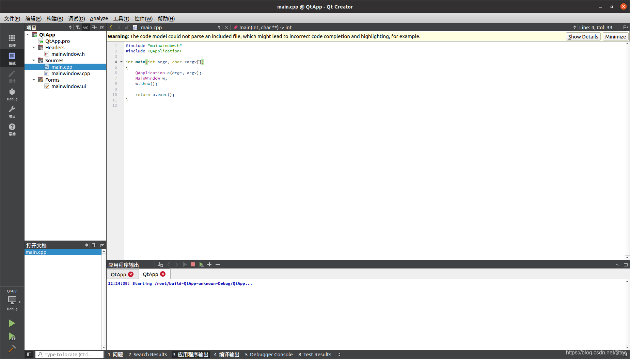
Task: Open the 调试(D) menu
Action: click(76, 18)
